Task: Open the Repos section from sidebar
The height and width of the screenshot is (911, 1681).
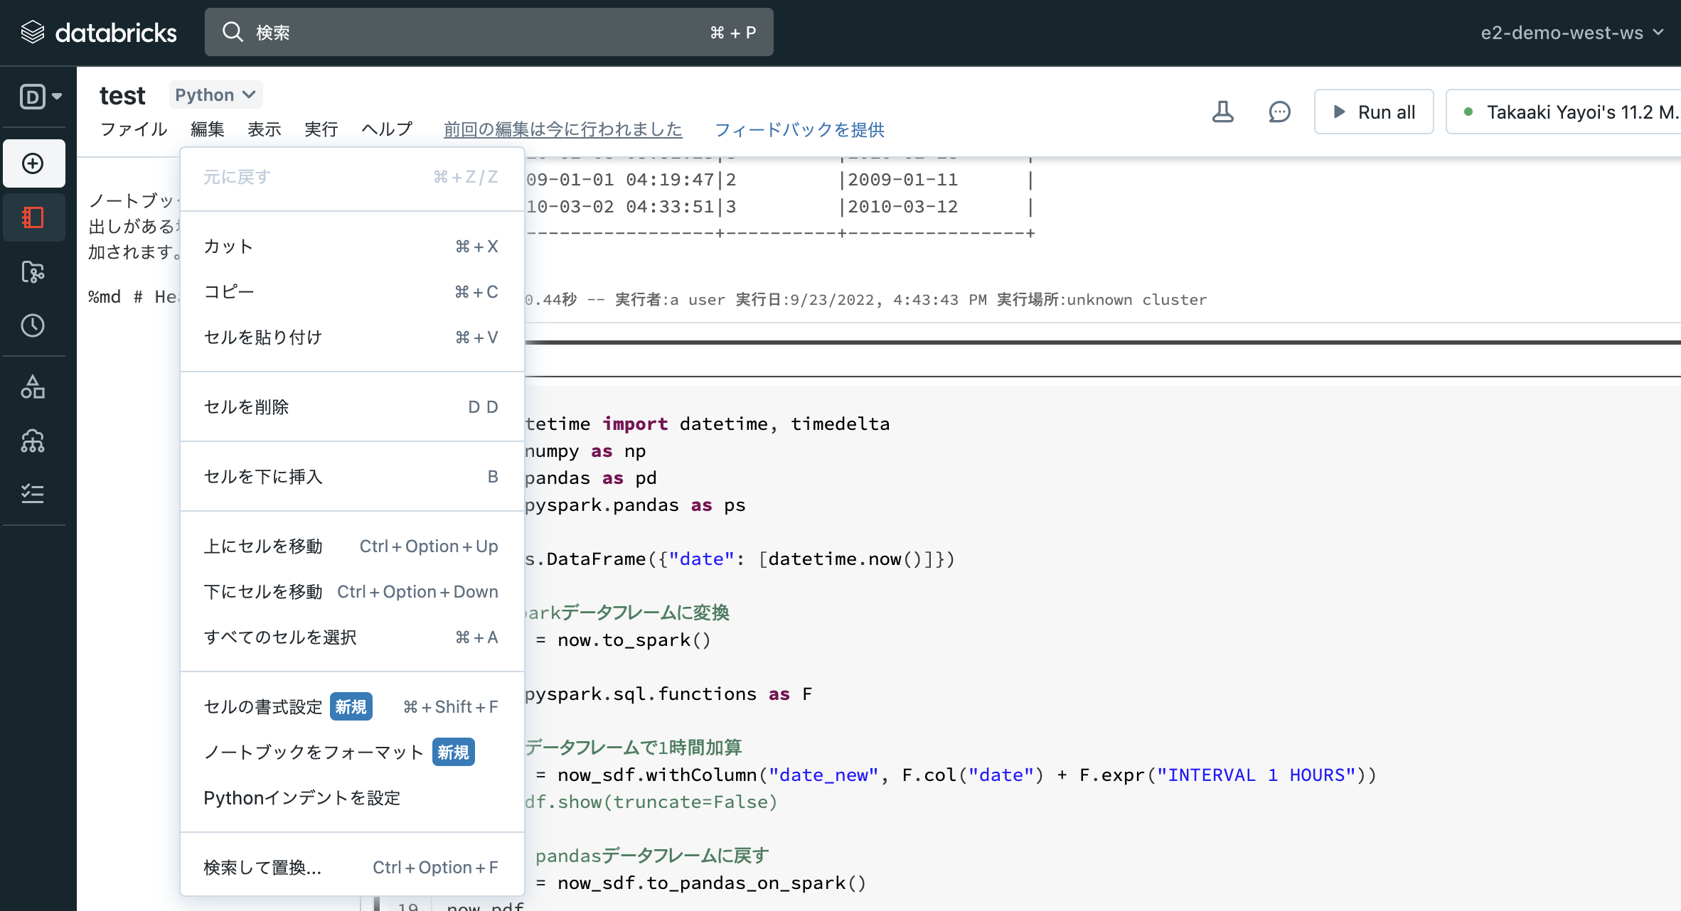Action: 33,272
